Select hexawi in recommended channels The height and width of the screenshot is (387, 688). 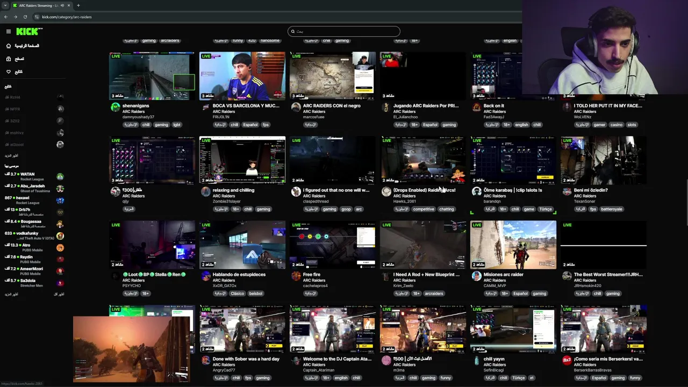coord(34,200)
